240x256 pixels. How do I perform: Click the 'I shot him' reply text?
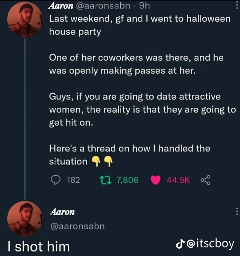point(39,246)
